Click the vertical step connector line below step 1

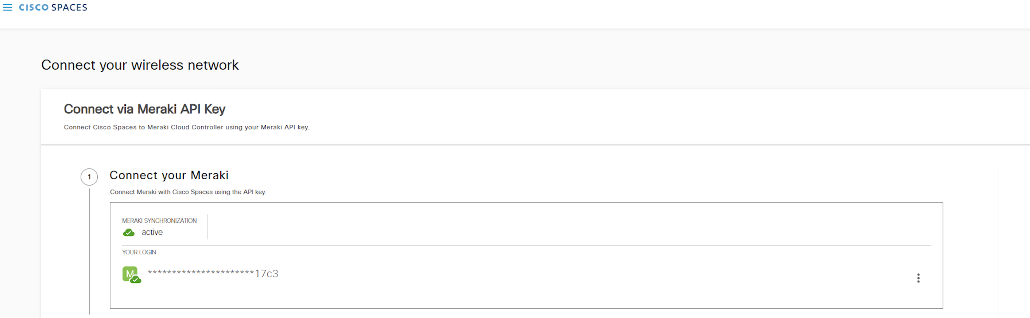coord(90,252)
